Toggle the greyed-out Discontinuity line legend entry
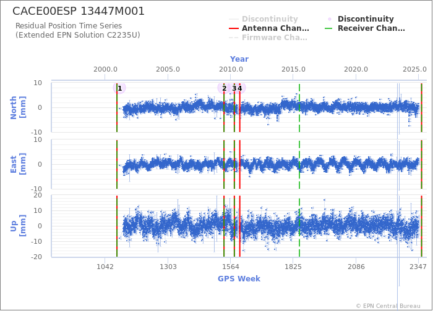The height and width of the screenshot is (311, 433). (264, 19)
